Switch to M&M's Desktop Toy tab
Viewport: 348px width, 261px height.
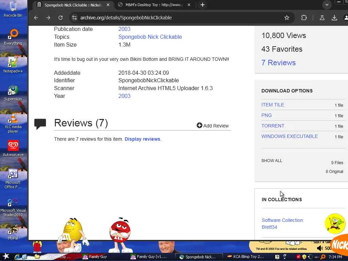[154, 5]
